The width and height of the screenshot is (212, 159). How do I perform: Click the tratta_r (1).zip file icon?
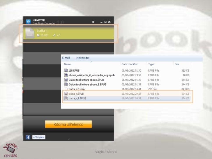tap(66, 89)
